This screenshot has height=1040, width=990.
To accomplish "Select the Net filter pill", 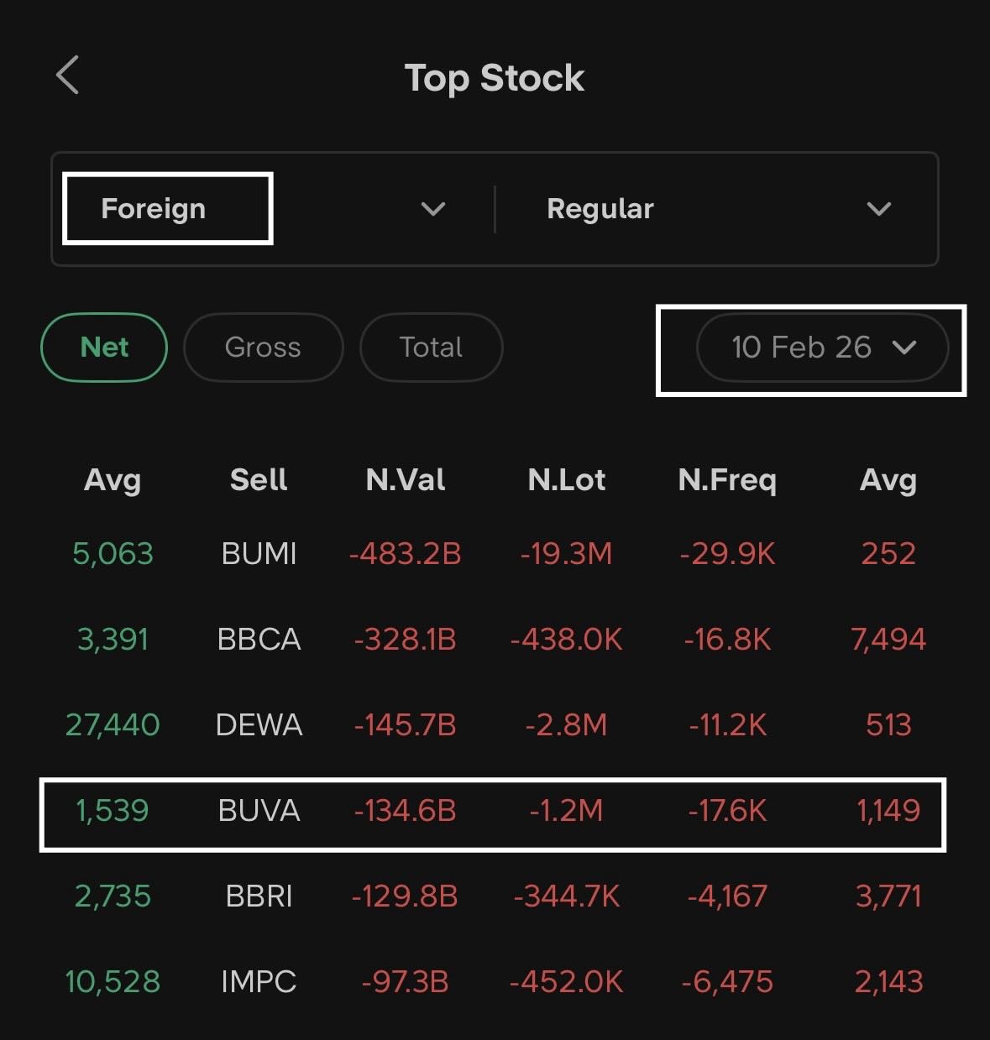I will [104, 348].
